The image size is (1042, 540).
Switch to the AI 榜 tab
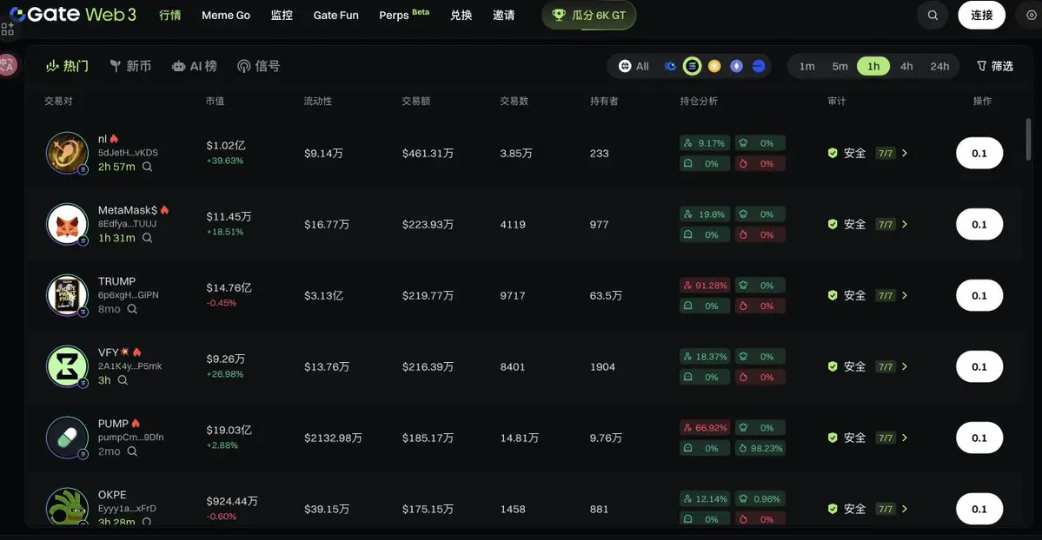tap(194, 66)
